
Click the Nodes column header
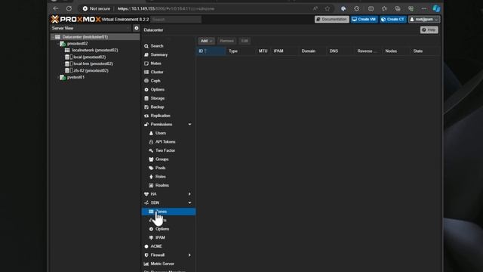[x=395, y=51]
